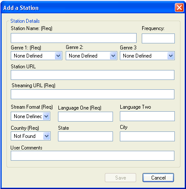This screenshot has width=186, height=189.
Task: Expand the Stream Format dropdown
Action: point(30,116)
